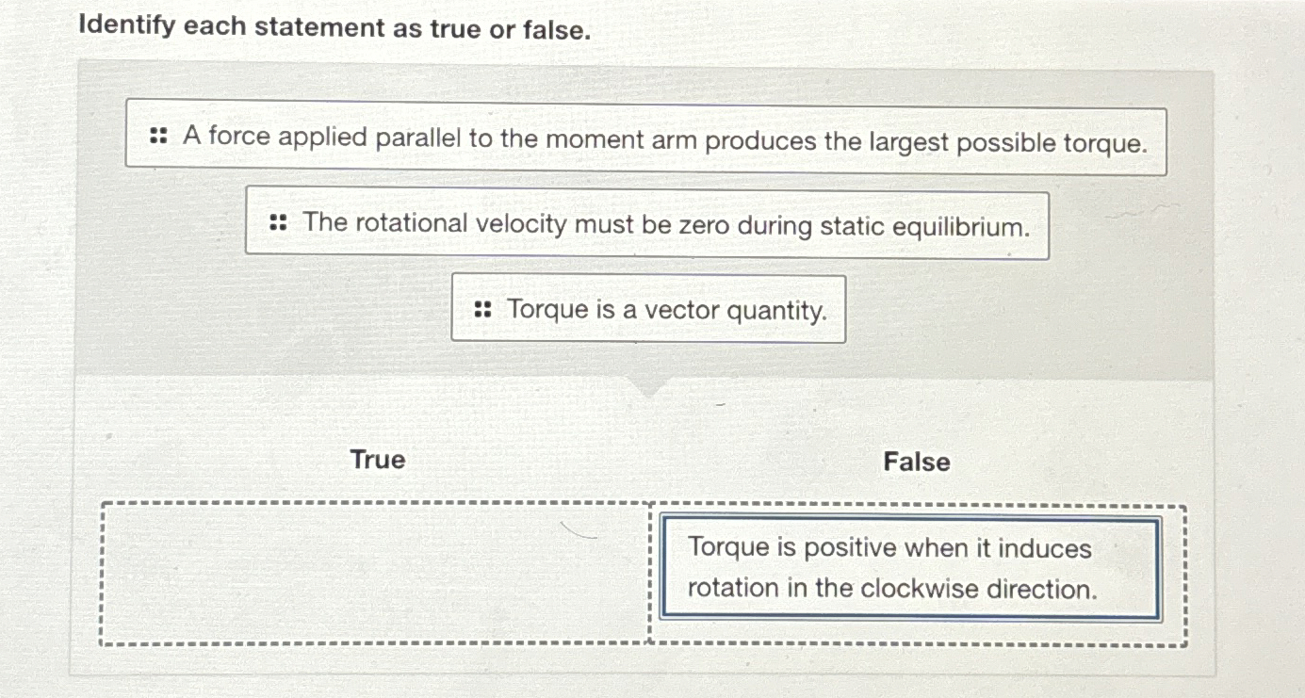Click the 'True' column label

[377, 461]
